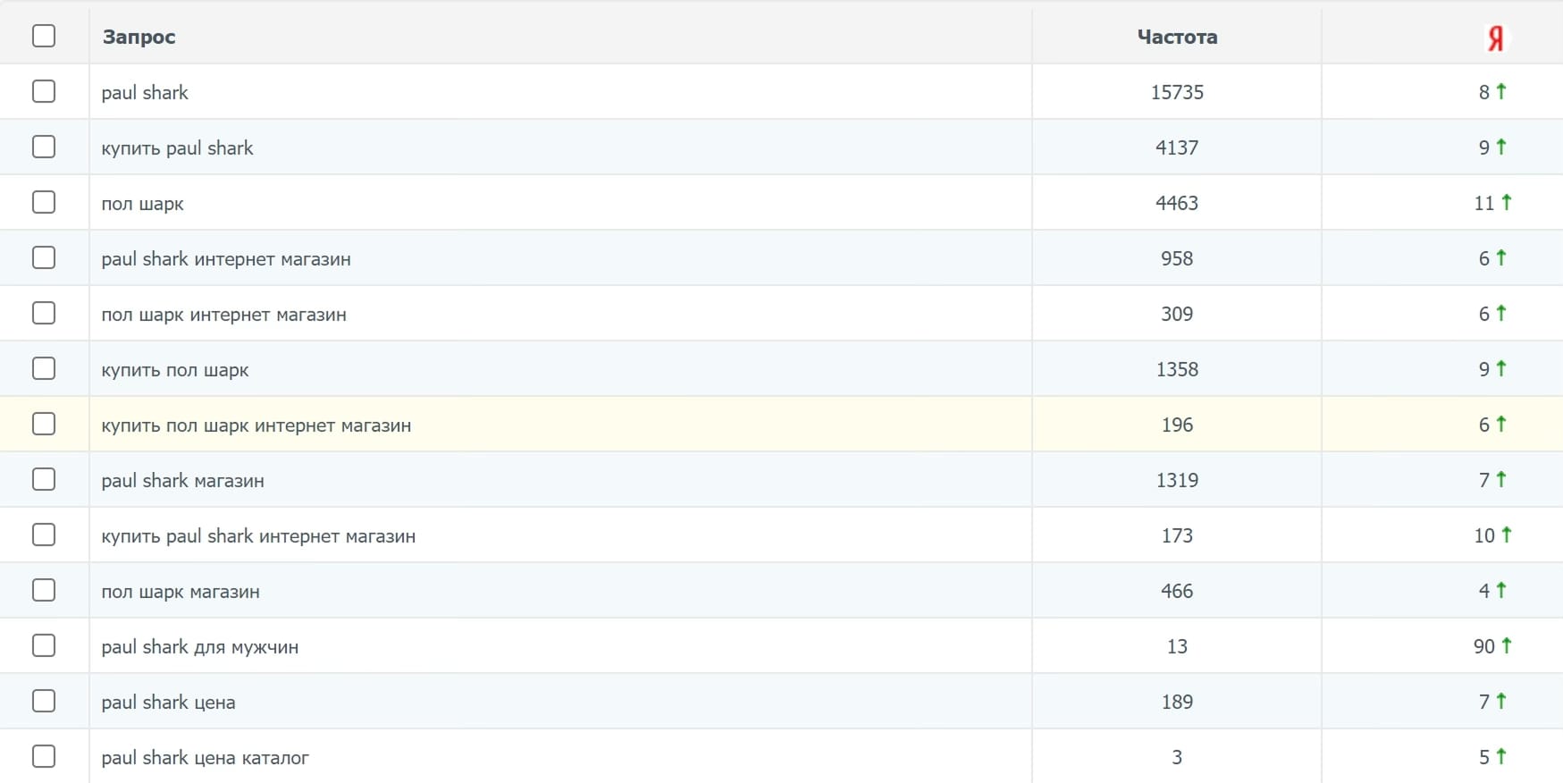This screenshot has height=783, width=1563.
Task: Click the green arrow in the 1319 frequency row
Action: point(1501,479)
